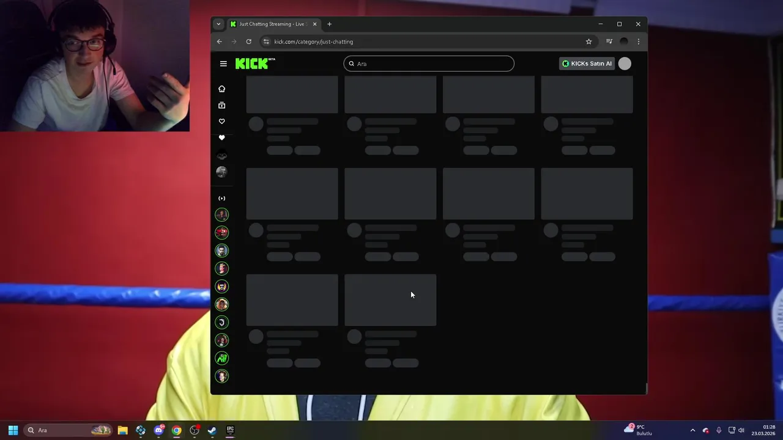Viewport: 783px width, 440px height.
Task: Bookmark this page with the star
Action: [x=588, y=42]
